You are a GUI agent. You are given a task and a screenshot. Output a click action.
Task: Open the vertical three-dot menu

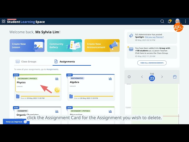(185, 21)
